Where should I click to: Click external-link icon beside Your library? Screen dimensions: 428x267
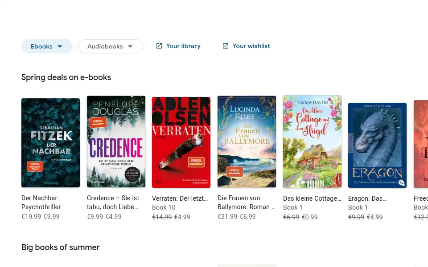pyautogui.click(x=159, y=46)
